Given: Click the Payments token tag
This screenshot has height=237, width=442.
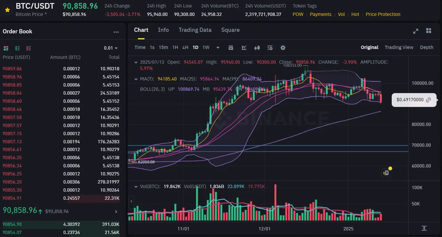Looking at the screenshot, I should (320, 14).
